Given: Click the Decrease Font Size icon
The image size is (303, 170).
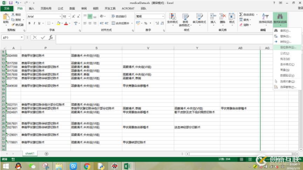Looking at the screenshot, I should coord(78,16).
